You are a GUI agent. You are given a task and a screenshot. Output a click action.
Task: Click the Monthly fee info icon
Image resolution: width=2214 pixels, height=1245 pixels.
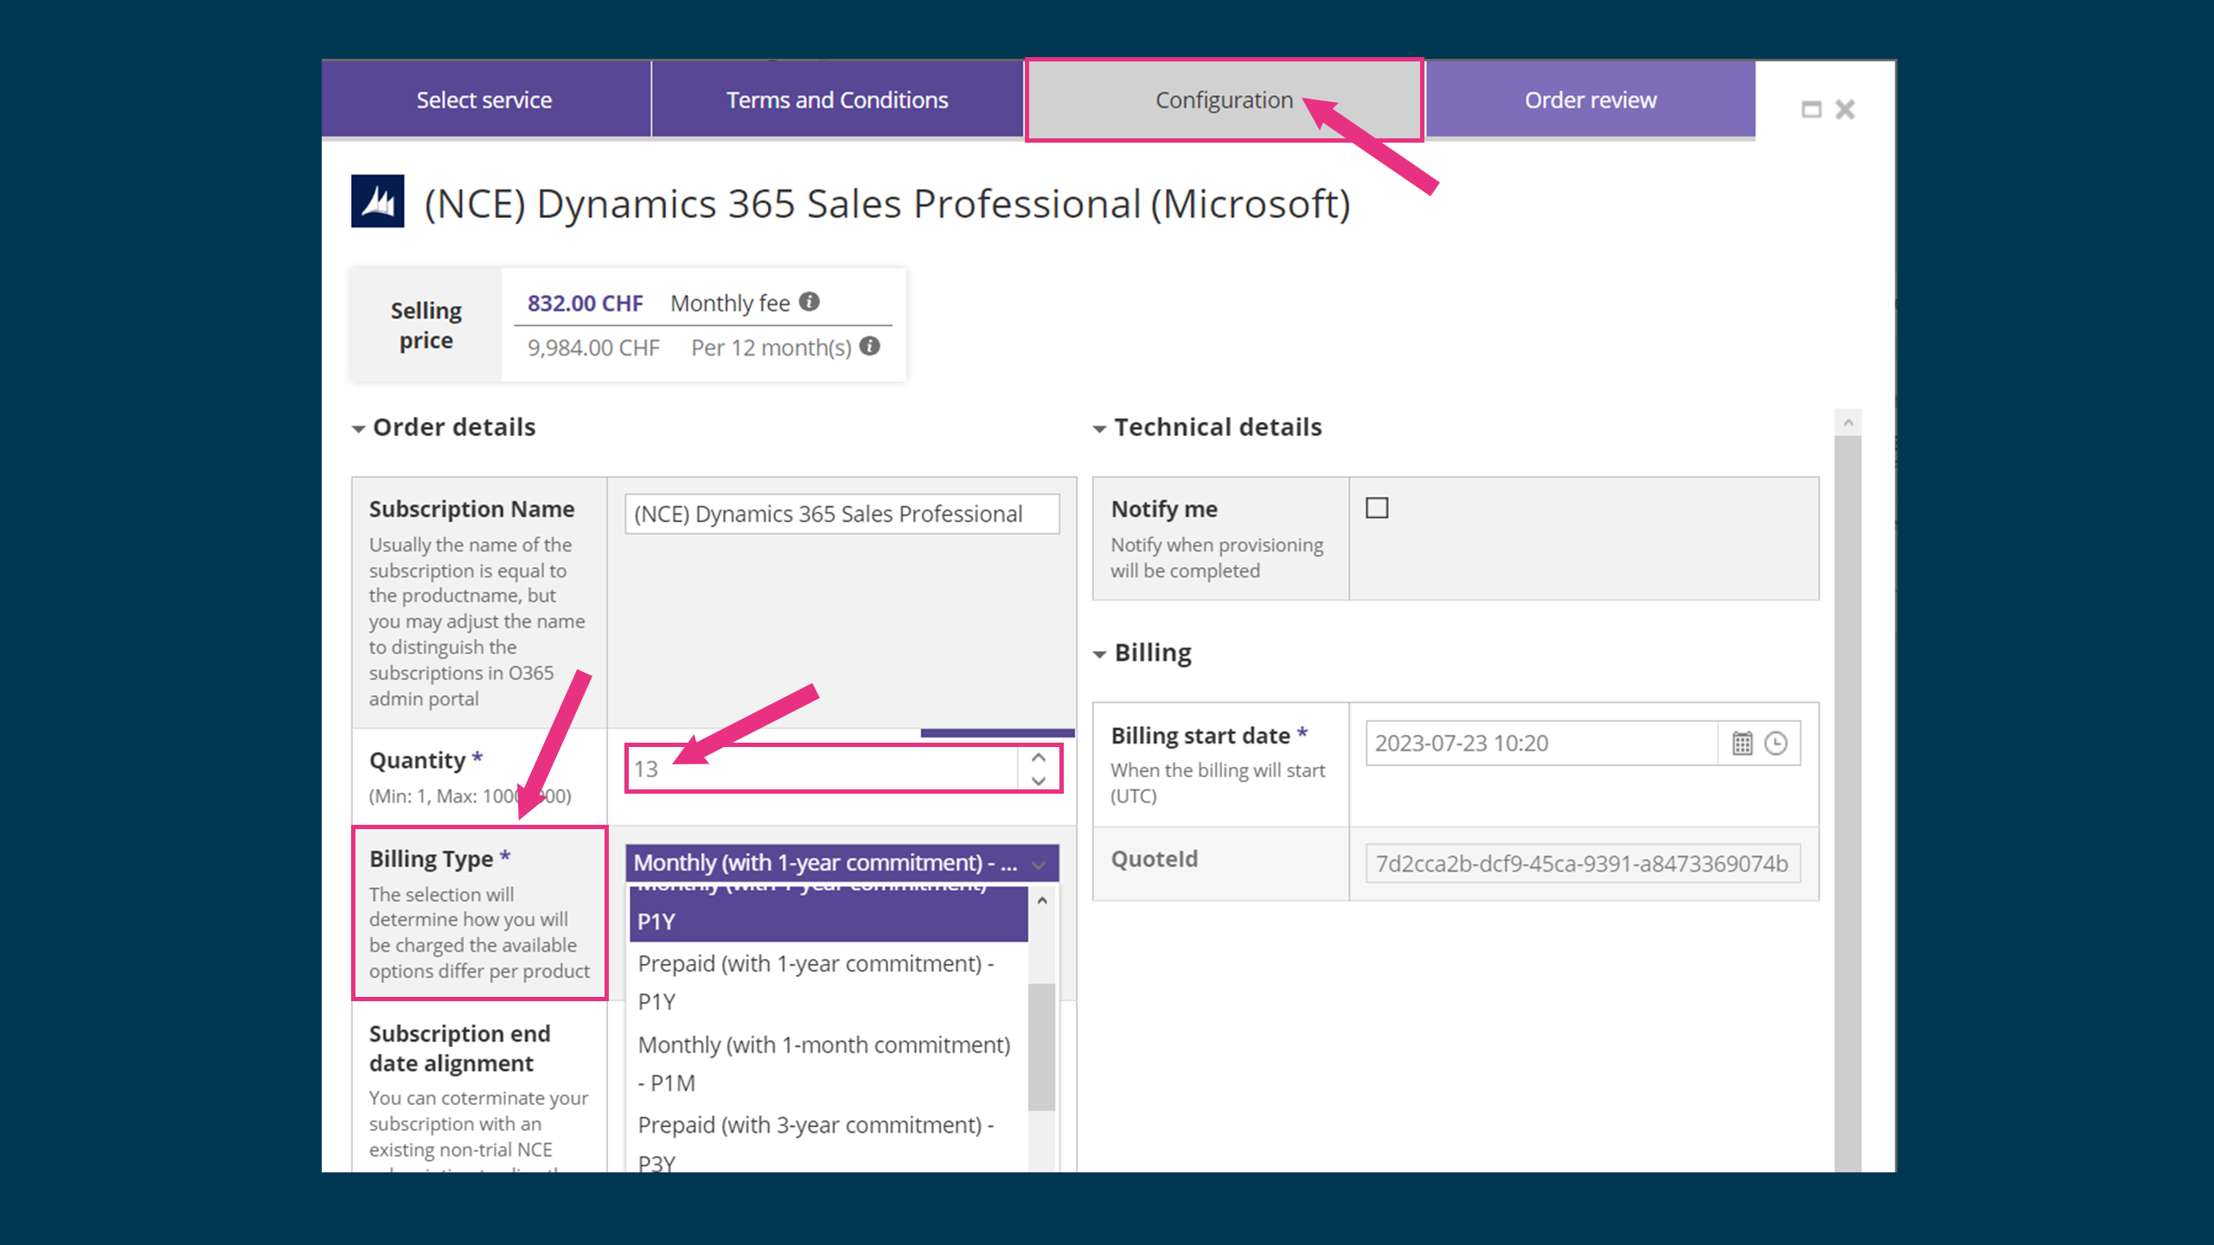(x=809, y=302)
